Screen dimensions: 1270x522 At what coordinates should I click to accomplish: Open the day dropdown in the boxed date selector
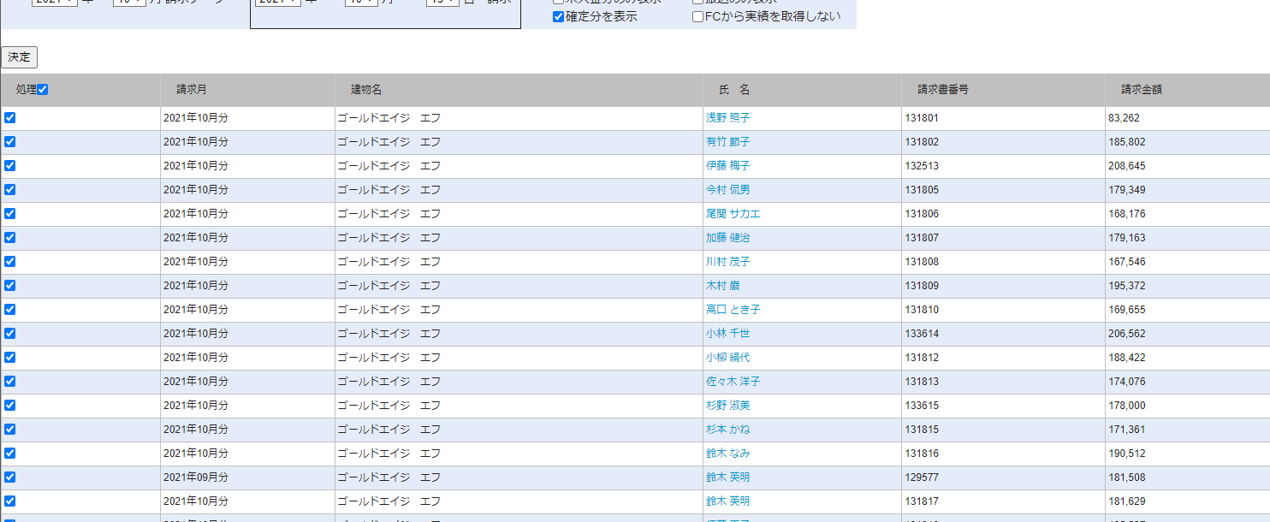tap(442, 3)
